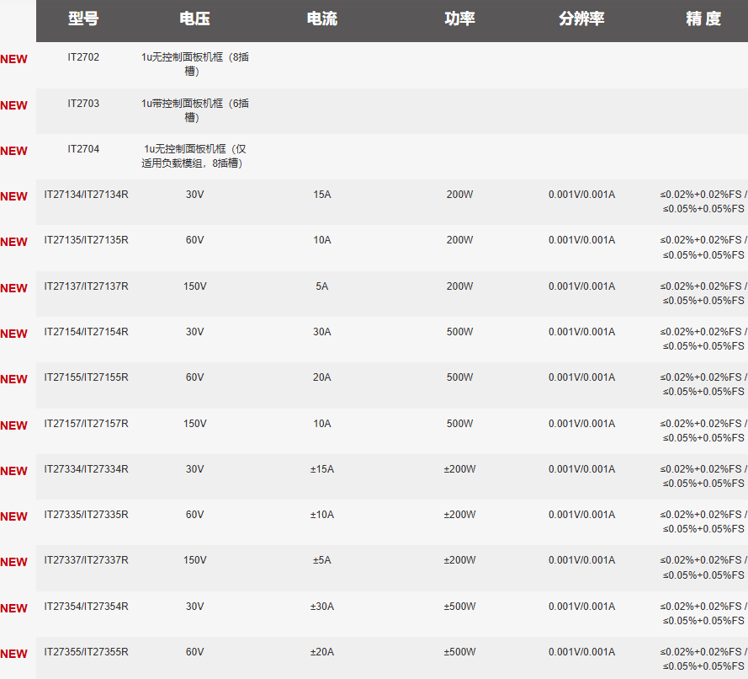Click the NEW label beside IT27157/IT27157R
The height and width of the screenshot is (679, 748).
13,425
